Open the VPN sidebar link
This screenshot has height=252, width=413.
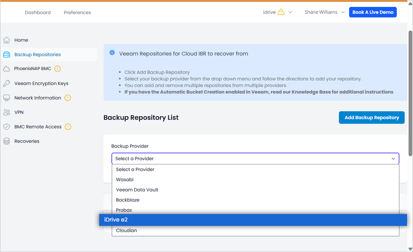(19, 112)
